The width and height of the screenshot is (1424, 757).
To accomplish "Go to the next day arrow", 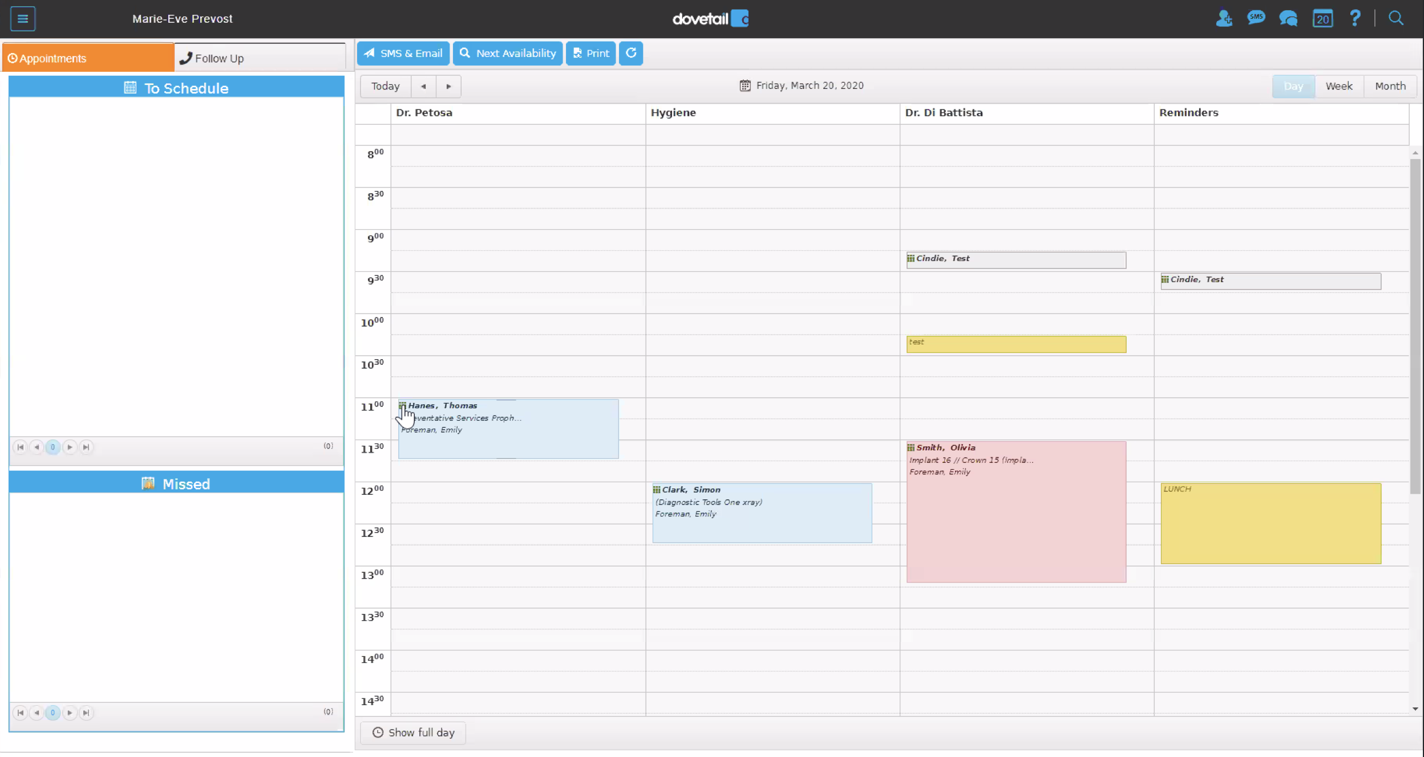I will click(448, 87).
